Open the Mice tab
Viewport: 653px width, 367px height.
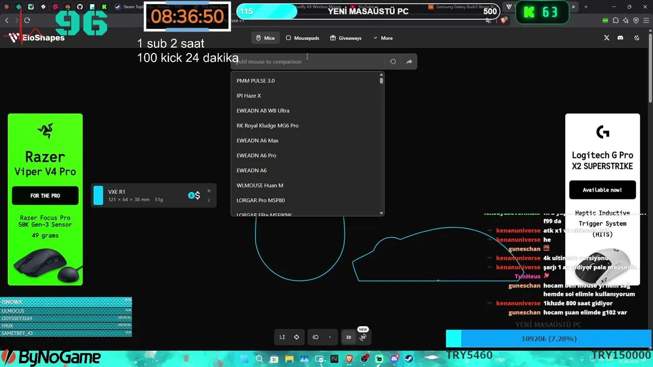265,38
